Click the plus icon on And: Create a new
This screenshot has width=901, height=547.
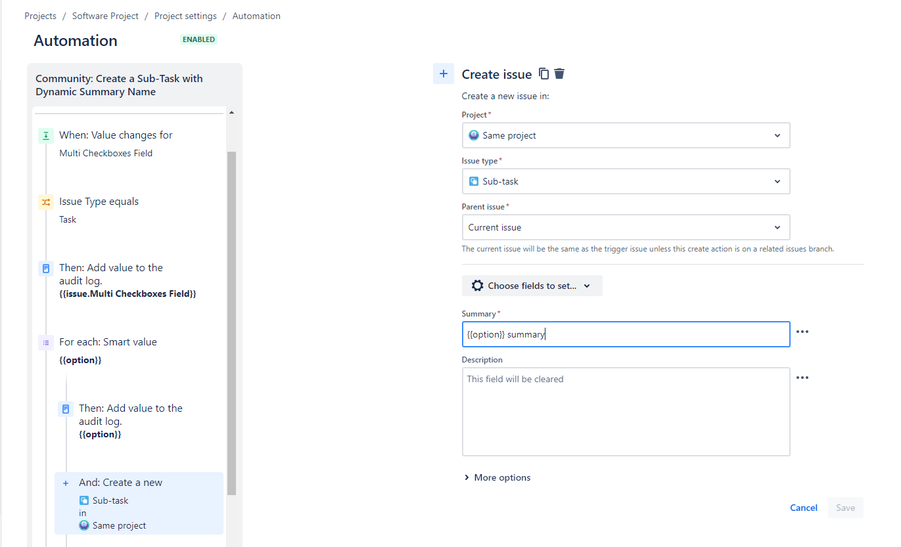tap(65, 482)
